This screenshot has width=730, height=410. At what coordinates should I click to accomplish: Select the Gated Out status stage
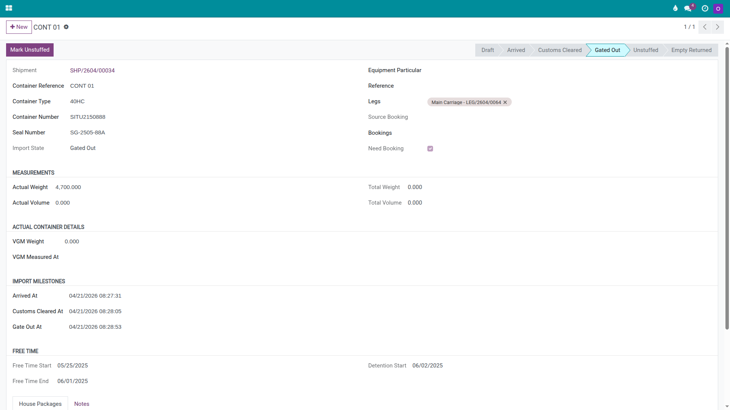point(607,50)
